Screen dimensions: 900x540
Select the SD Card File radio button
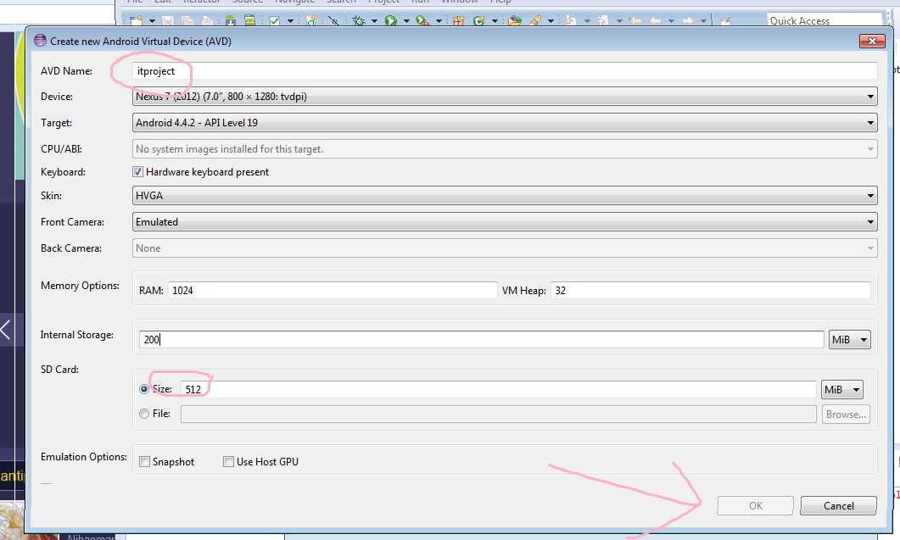click(144, 414)
